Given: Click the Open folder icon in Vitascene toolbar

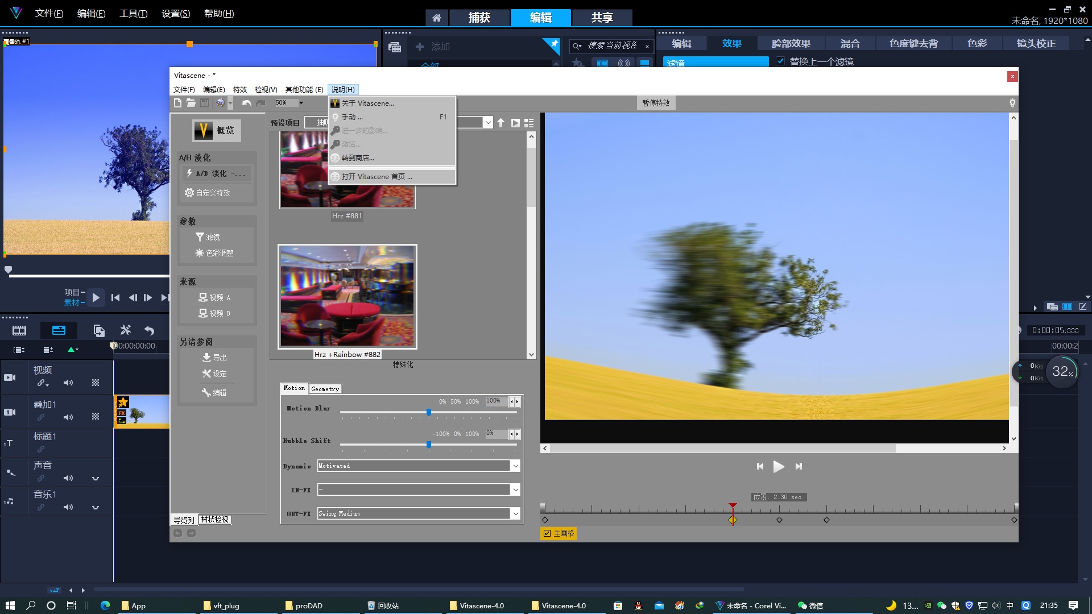Looking at the screenshot, I should tap(191, 103).
